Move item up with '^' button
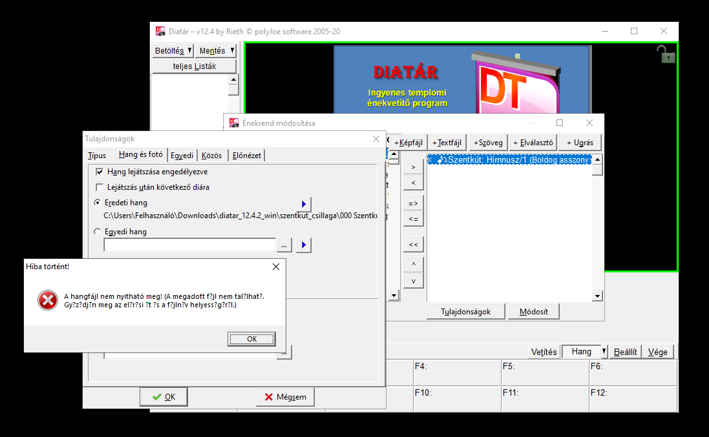This screenshot has width=709, height=437. point(413,265)
